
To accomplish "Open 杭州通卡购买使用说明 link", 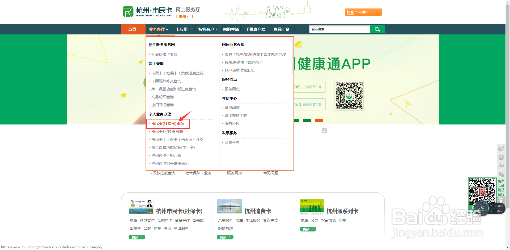I will (170, 163).
